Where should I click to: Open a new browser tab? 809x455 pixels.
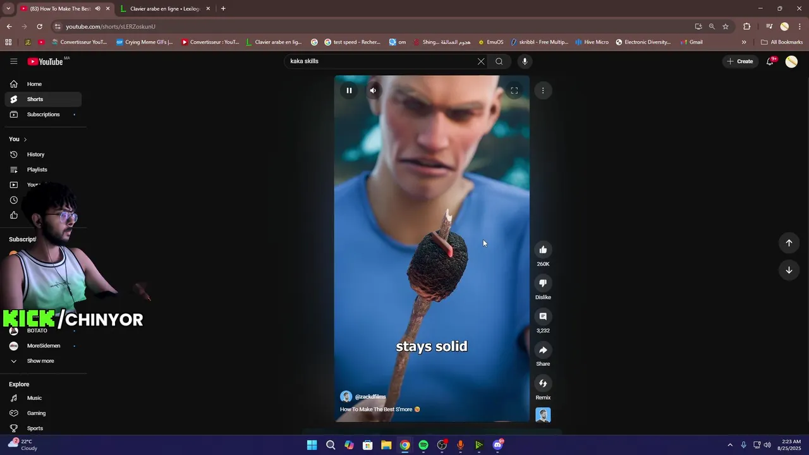tap(223, 9)
